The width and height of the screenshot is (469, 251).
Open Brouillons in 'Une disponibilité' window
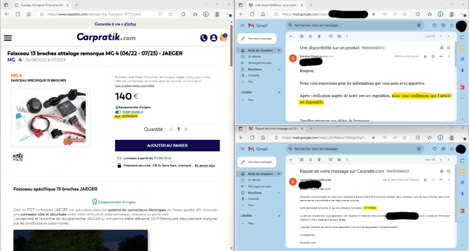(255, 69)
